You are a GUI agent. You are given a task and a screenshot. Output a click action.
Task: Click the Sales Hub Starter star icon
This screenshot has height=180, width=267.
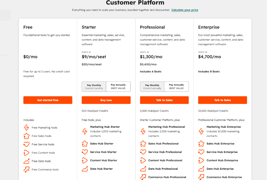[85, 144]
